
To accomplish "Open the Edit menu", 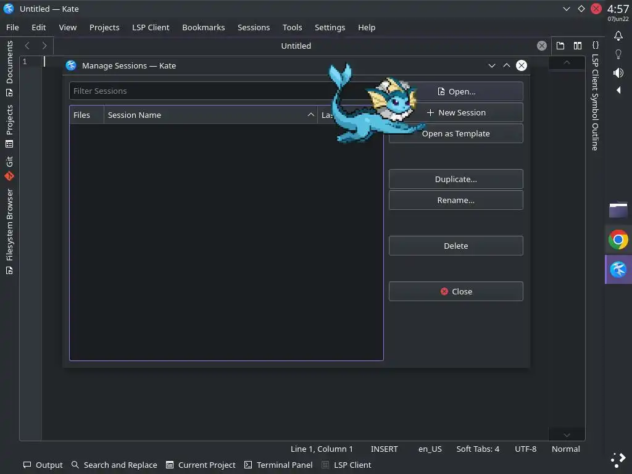I will pos(39,27).
